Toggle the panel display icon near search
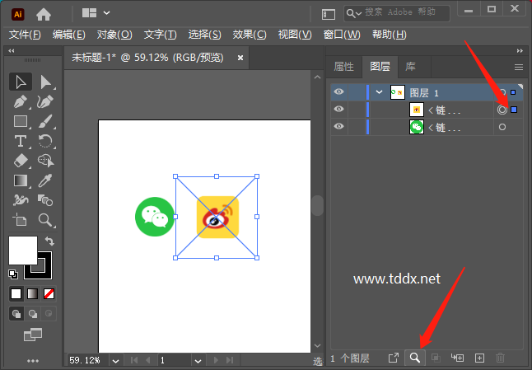 click(329, 14)
